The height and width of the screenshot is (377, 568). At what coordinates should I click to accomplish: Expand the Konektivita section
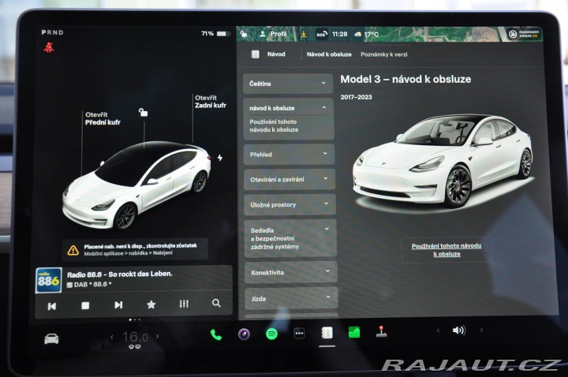(x=291, y=272)
